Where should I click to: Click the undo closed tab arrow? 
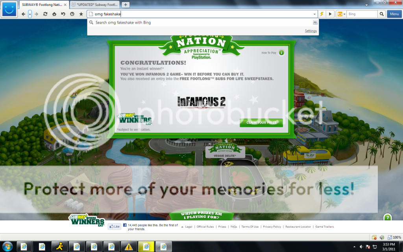point(63,14)
